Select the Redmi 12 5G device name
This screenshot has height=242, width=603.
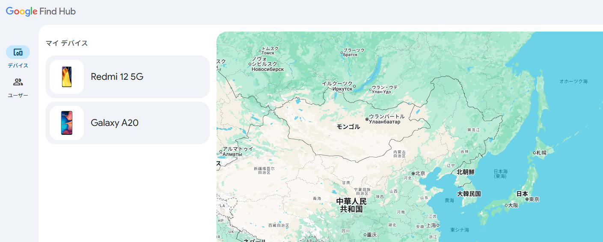coord(117,77)
